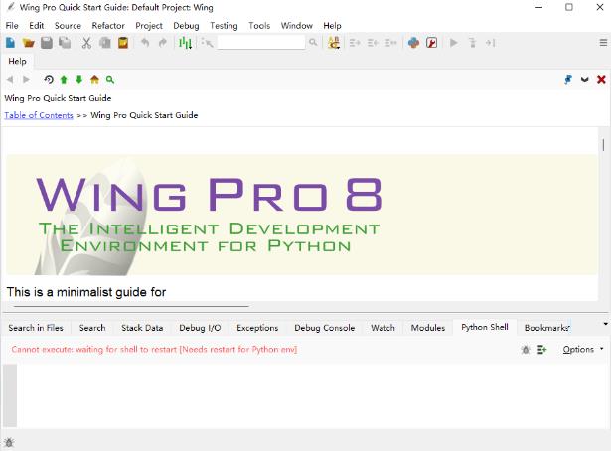This screenshot has width=611, height=451.
Task: Switch to the Debug Console tab
Action: (x=325, y=328)
